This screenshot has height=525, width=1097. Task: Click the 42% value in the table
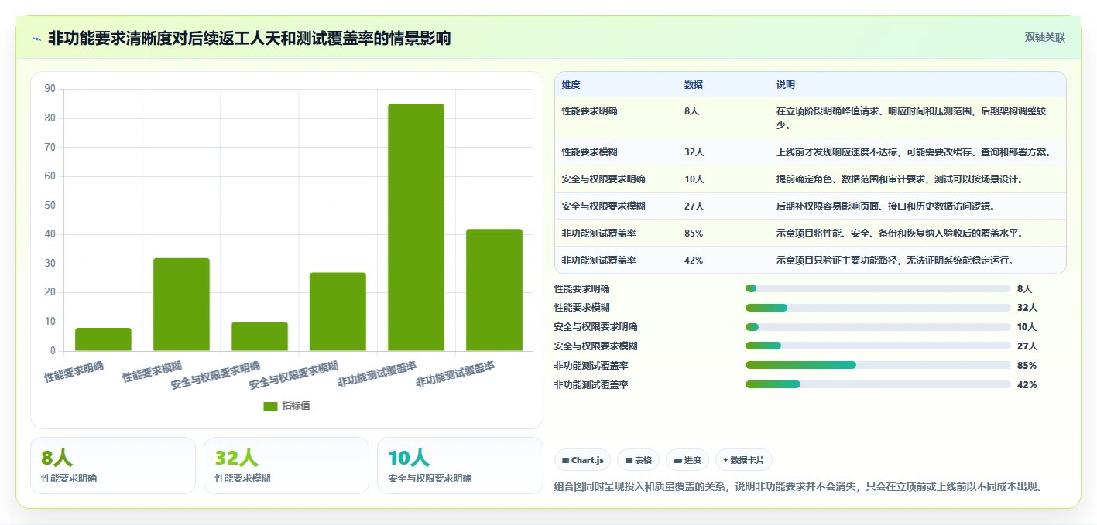pos(694,261)
